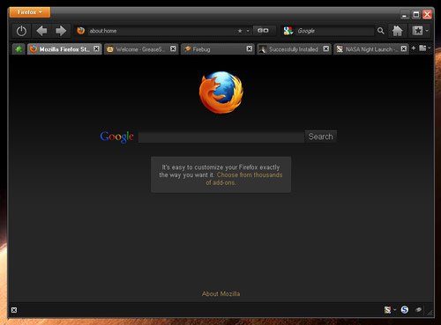Click the window resize grip corner
Viewport: 441px width, 325px height.
430,314
